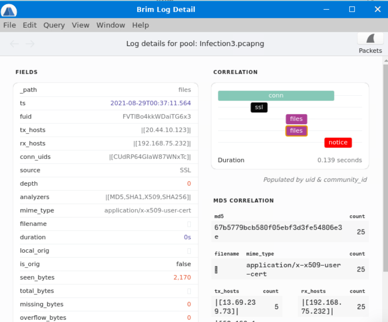Open the File menu
This screenshot has height=322, width=388.
10,25
